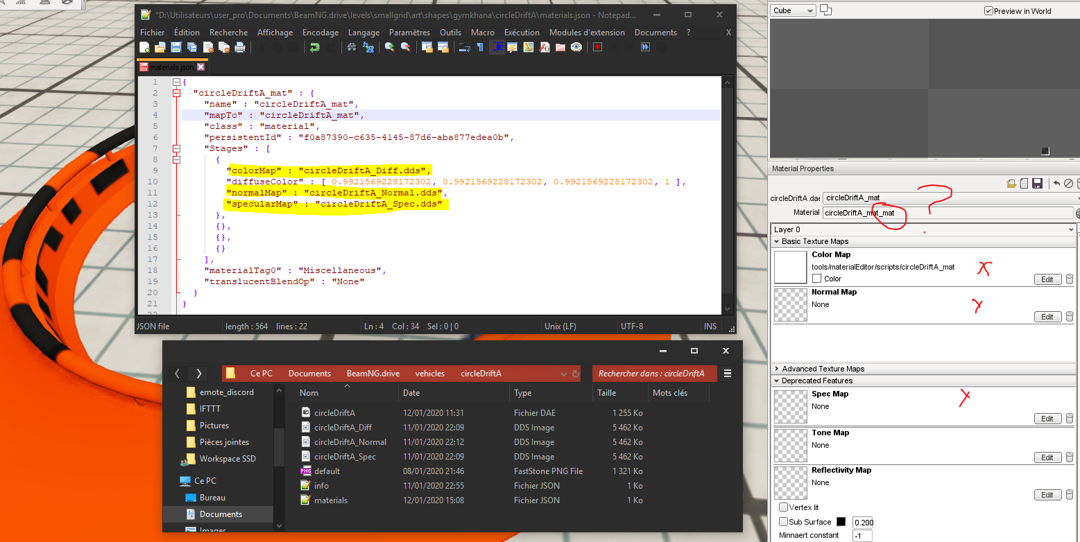Start macro recording with red record icon

597,47
